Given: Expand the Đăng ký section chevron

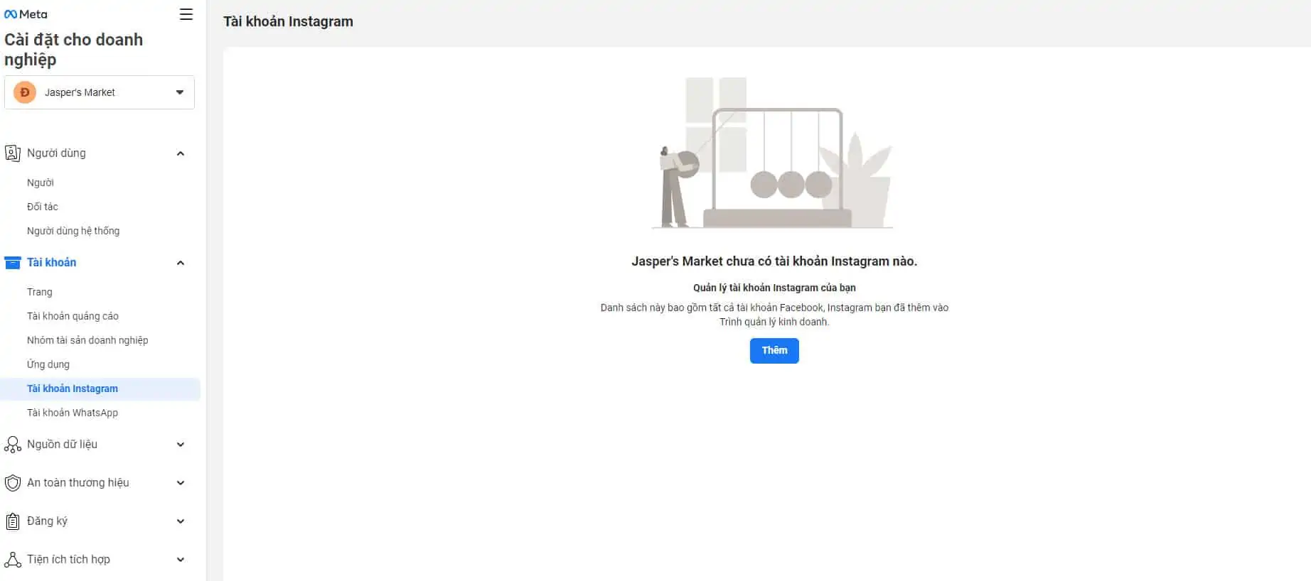Looking at the screenshot, I should tap(181, 521).
